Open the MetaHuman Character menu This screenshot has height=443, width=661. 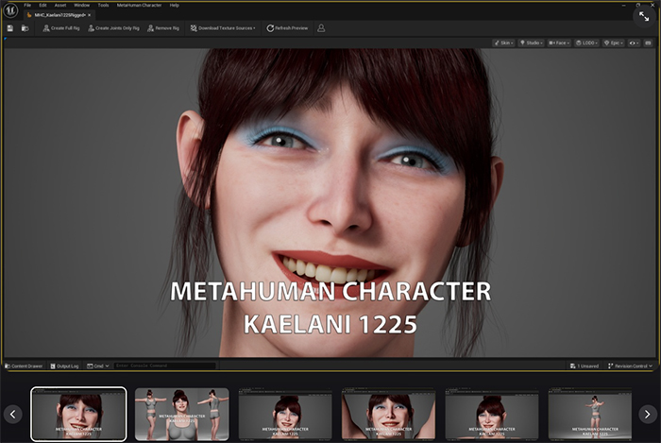pyautogui.click(x=139, y=5)
